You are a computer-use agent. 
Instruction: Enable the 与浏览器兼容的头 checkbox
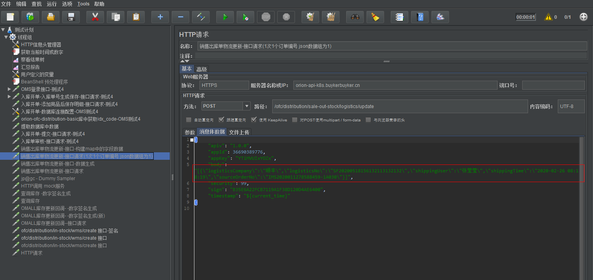tap(368, 120)
